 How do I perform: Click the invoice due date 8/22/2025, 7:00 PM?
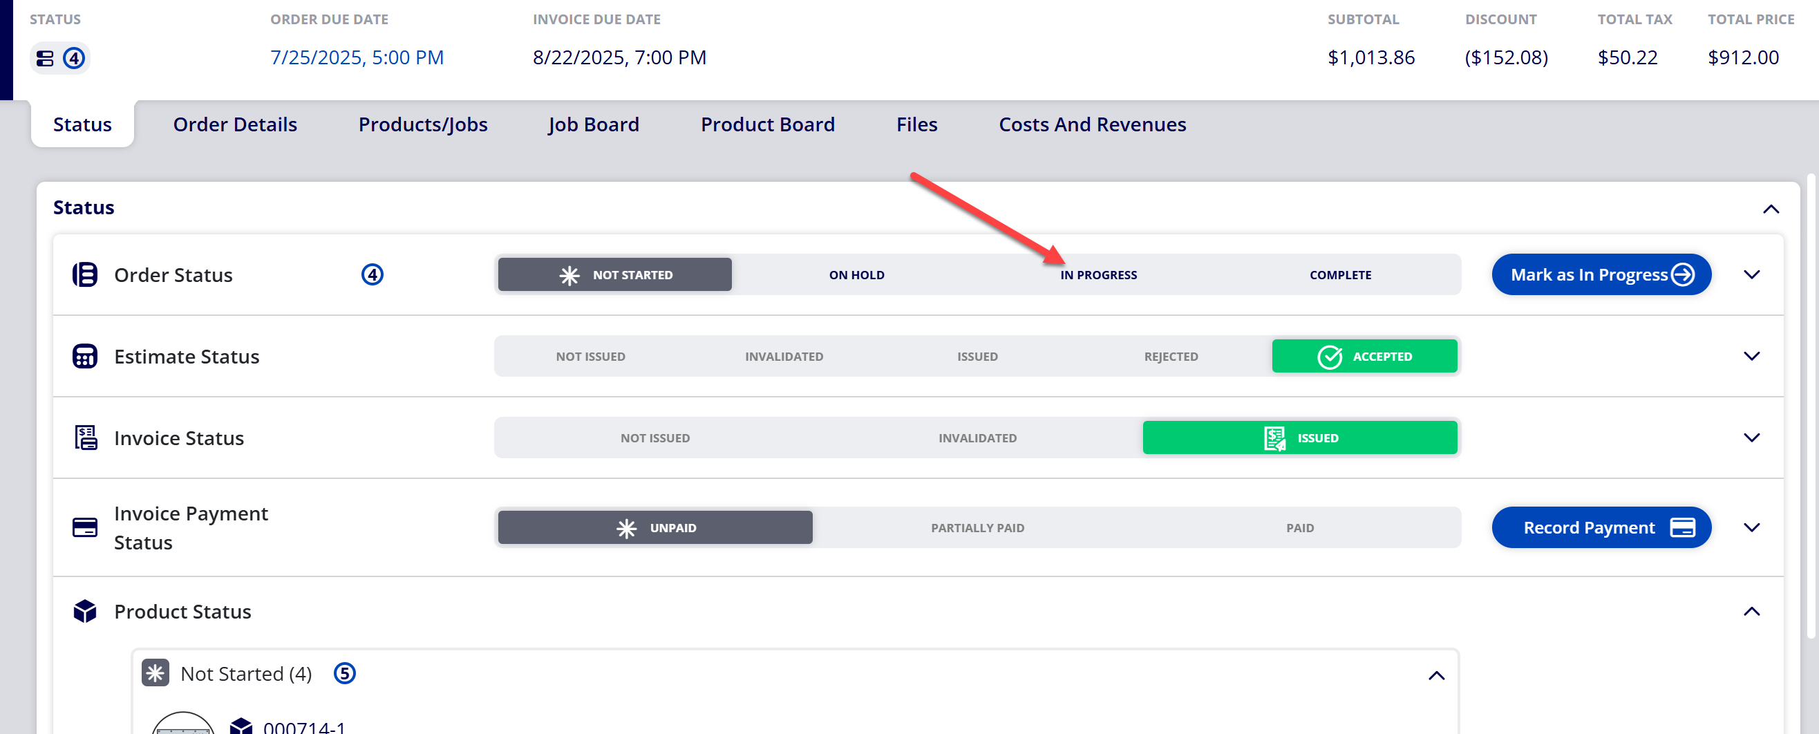tap(619, 57)
